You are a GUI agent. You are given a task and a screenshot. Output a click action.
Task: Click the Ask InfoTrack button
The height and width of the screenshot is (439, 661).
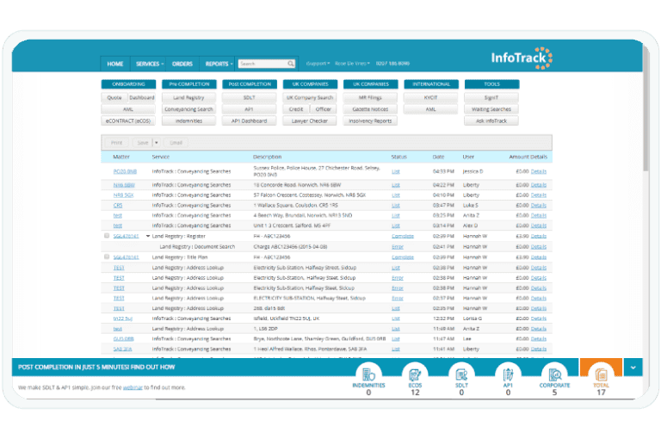491,121
